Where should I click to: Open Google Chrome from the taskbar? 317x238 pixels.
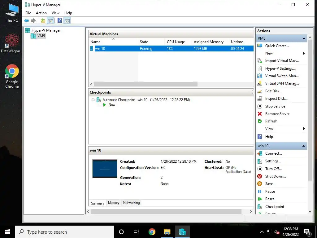[x=152, y=232]
